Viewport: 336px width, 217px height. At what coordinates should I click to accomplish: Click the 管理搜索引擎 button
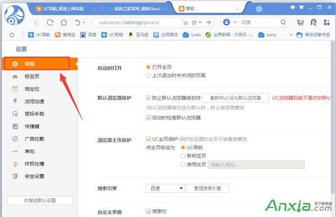click(207, 188)
